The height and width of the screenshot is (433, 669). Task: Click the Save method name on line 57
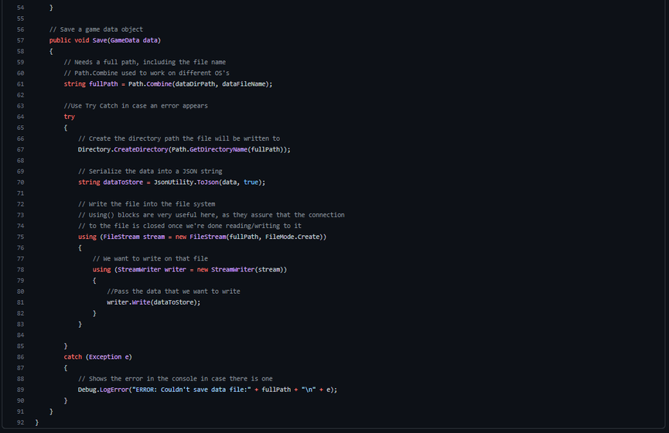click(100, 40)
